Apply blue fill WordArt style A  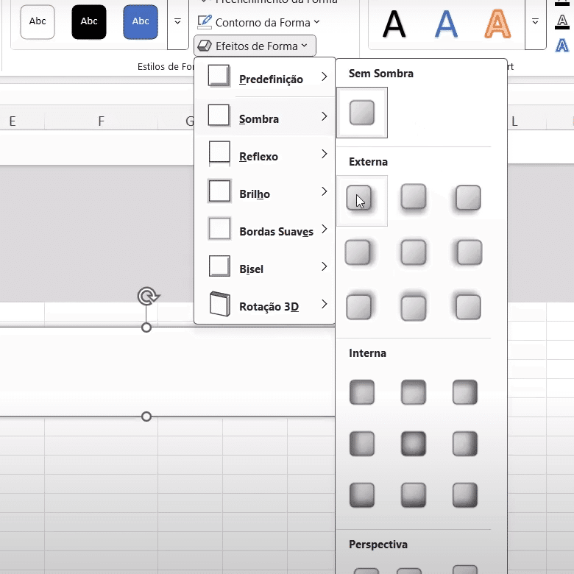(x=446, y=24)
